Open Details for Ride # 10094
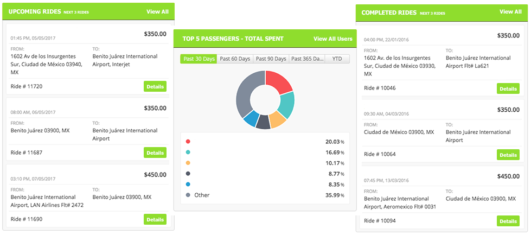The image size is (531, 235). (x=508, y=221)
